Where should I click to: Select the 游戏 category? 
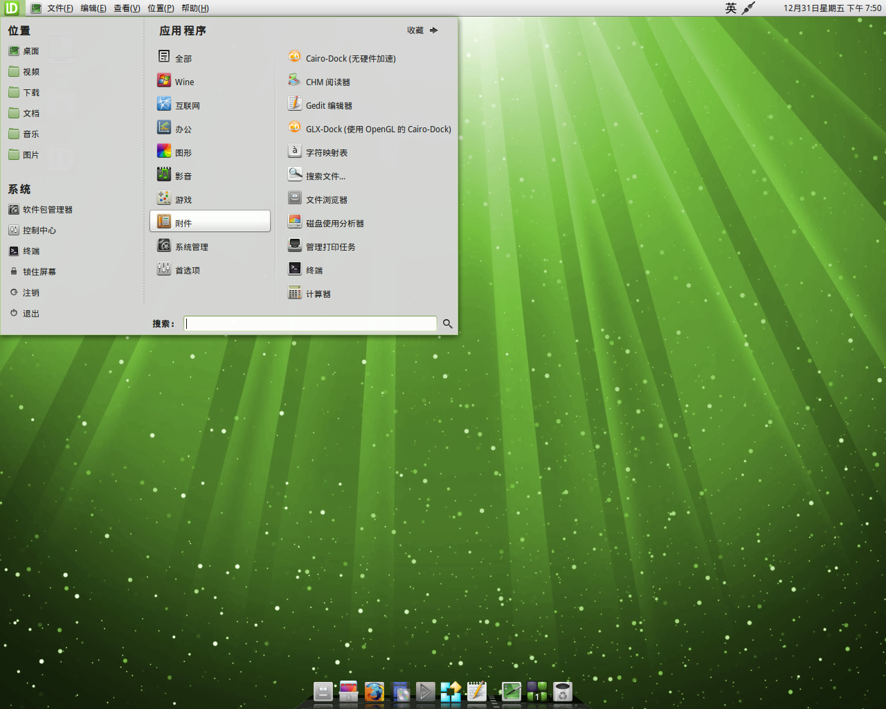210,199
